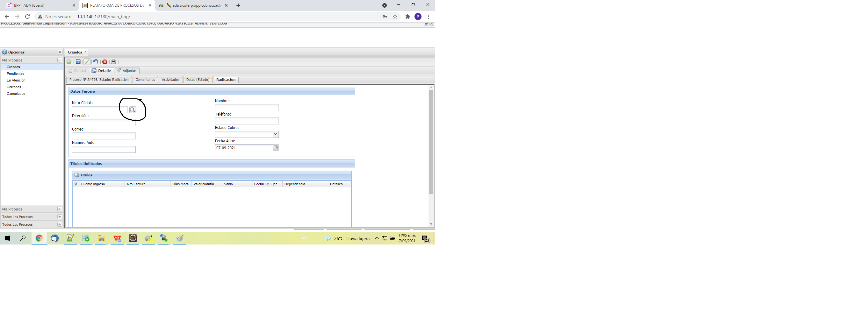Expand the first Todos Los Procesos section

(x=60, y=217)
